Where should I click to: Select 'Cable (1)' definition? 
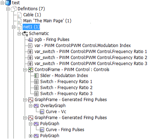pyautogui.click(x=32, y=15)
